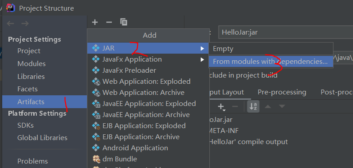The height and width of the screenshot is (168, 353).
Task: Select JAR in the Add menu
Action: [148, 48]
